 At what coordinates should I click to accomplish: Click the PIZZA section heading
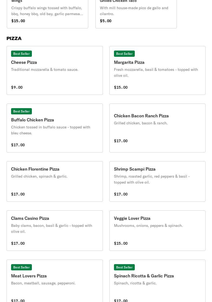point(14,38)
